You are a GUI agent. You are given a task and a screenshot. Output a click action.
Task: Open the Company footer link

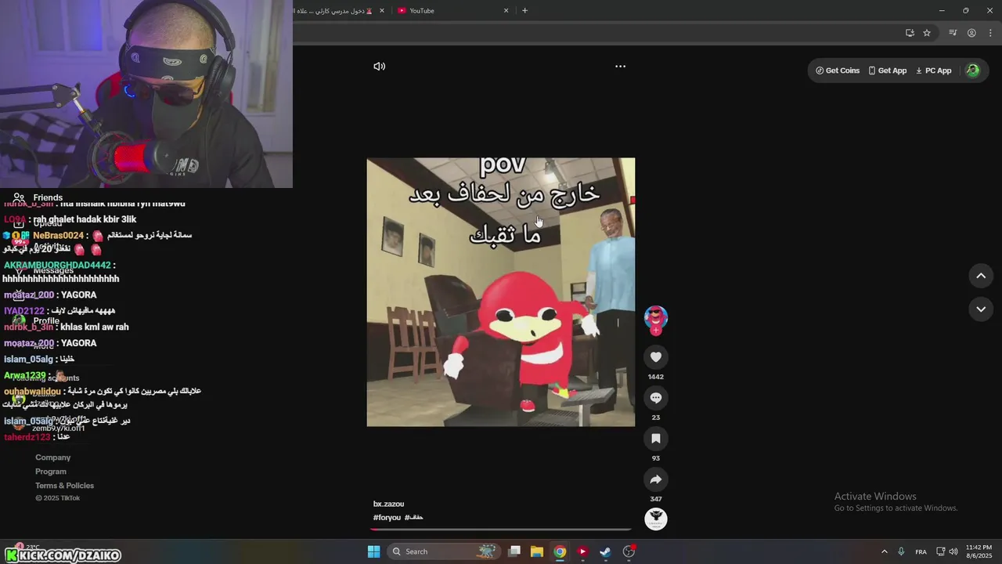click(52, 457)
